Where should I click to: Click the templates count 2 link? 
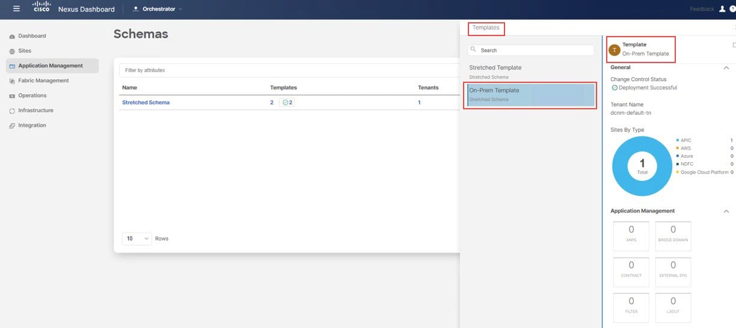pos(272,103)
